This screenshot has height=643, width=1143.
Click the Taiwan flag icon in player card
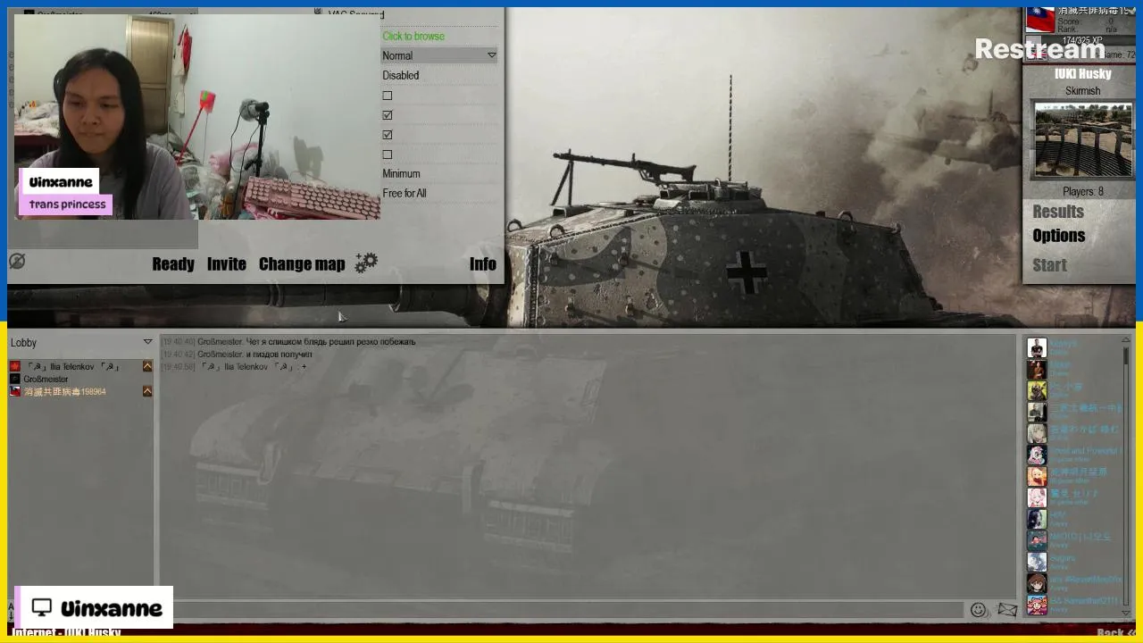pyautogui.click(x=1040, y=19)
